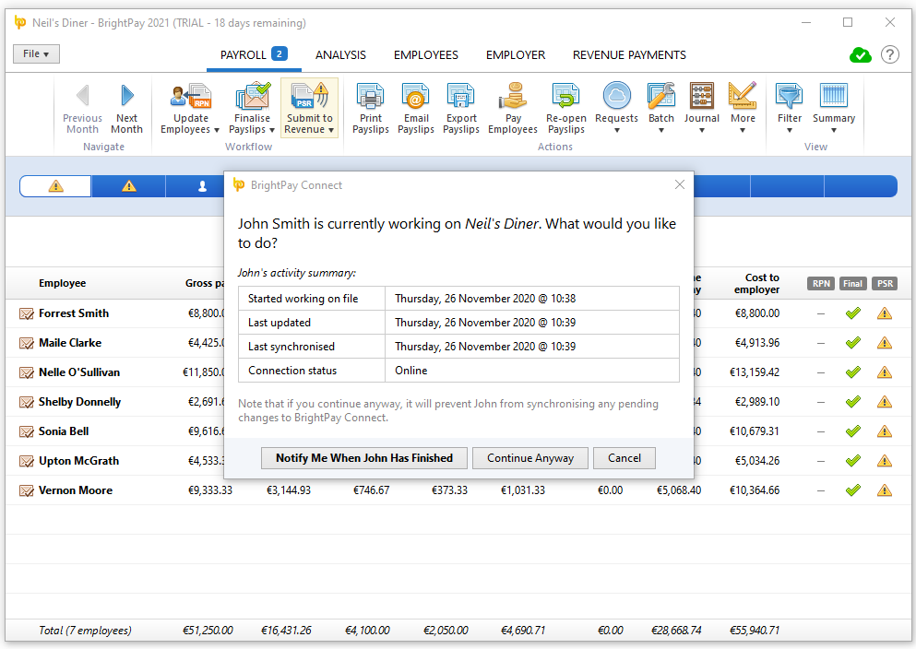
Task: Switch to the PAYROLL tab
Action: (x=254, y=55)
